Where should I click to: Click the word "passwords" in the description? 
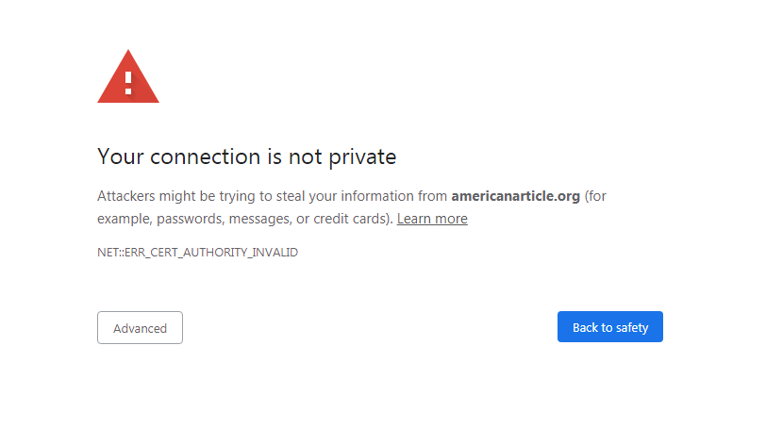(x=188, y=219)
